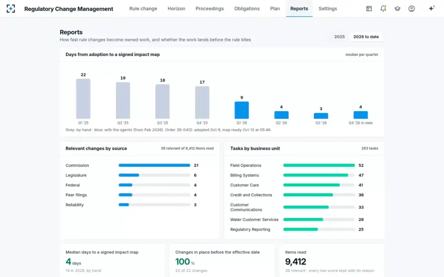Click the Regulatory Change Management title
The image size is (444, 277).
[69, 9]
